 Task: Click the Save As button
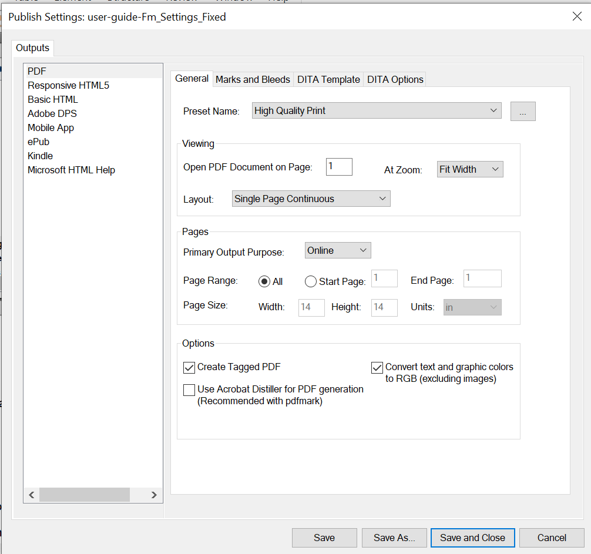pos(394,538)
